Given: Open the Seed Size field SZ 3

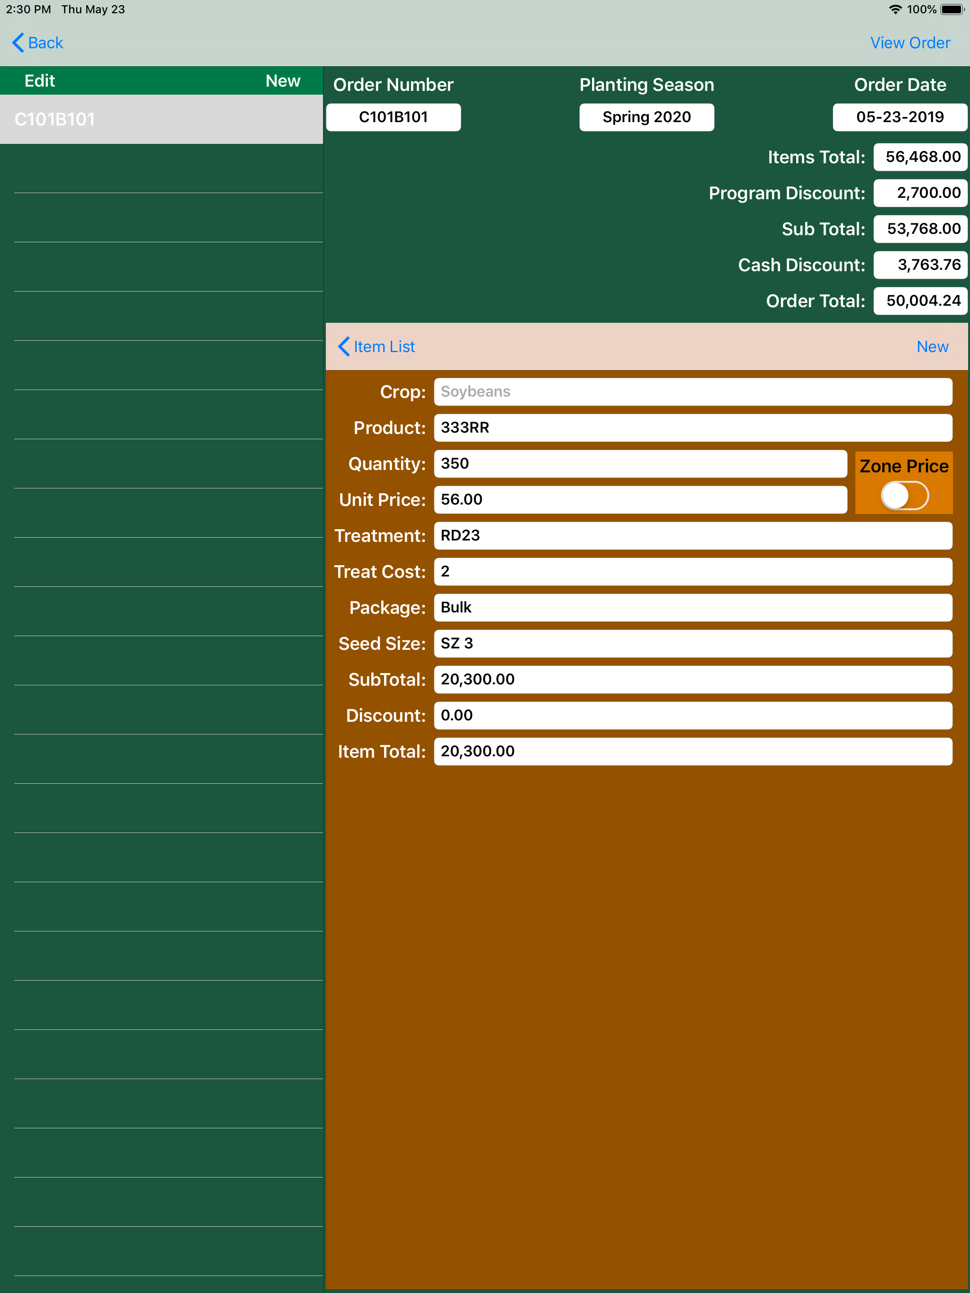Looking at the screenshot, I should (693, 644).
